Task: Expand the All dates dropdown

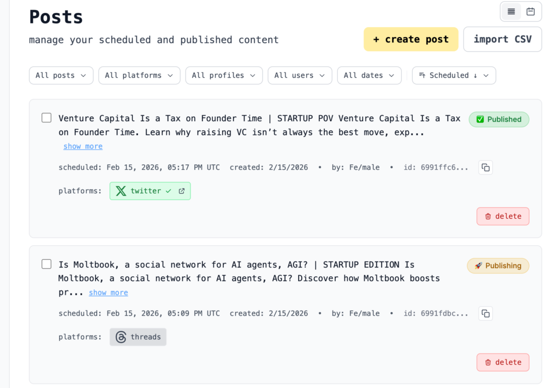Action: point(369,75)
